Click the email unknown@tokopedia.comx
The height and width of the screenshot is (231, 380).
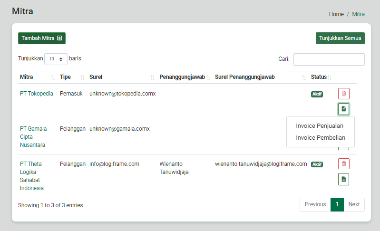pyautogui.click(x=122, y=94)
